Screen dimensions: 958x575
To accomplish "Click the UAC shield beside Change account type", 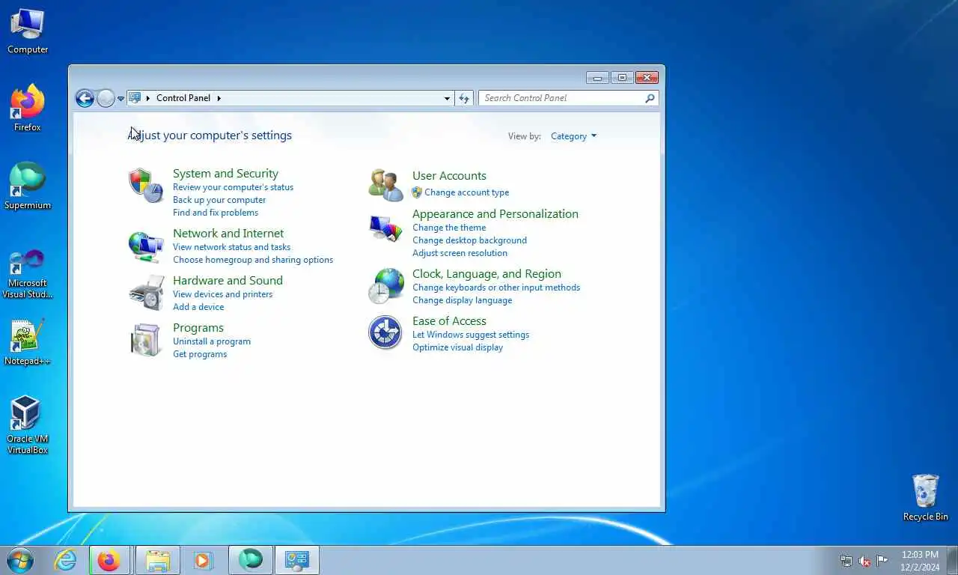I will click(417, 192).
